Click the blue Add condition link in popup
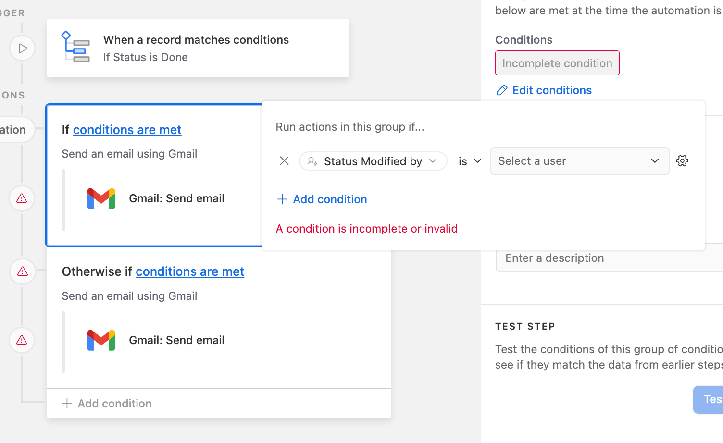Viewport: 723px width, 443px height. tap(322, 199)
